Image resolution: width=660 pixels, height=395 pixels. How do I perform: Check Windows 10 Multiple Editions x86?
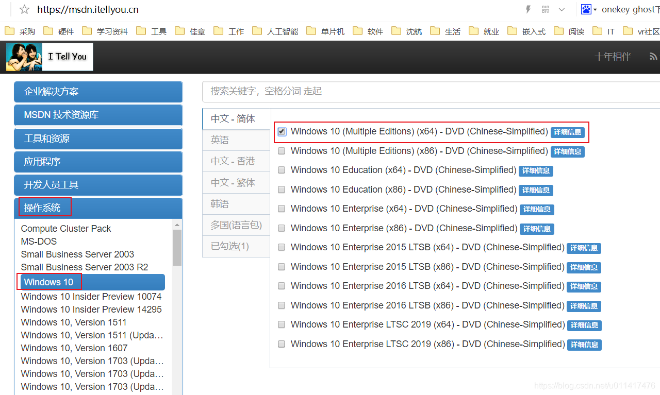tap(282, 151)
